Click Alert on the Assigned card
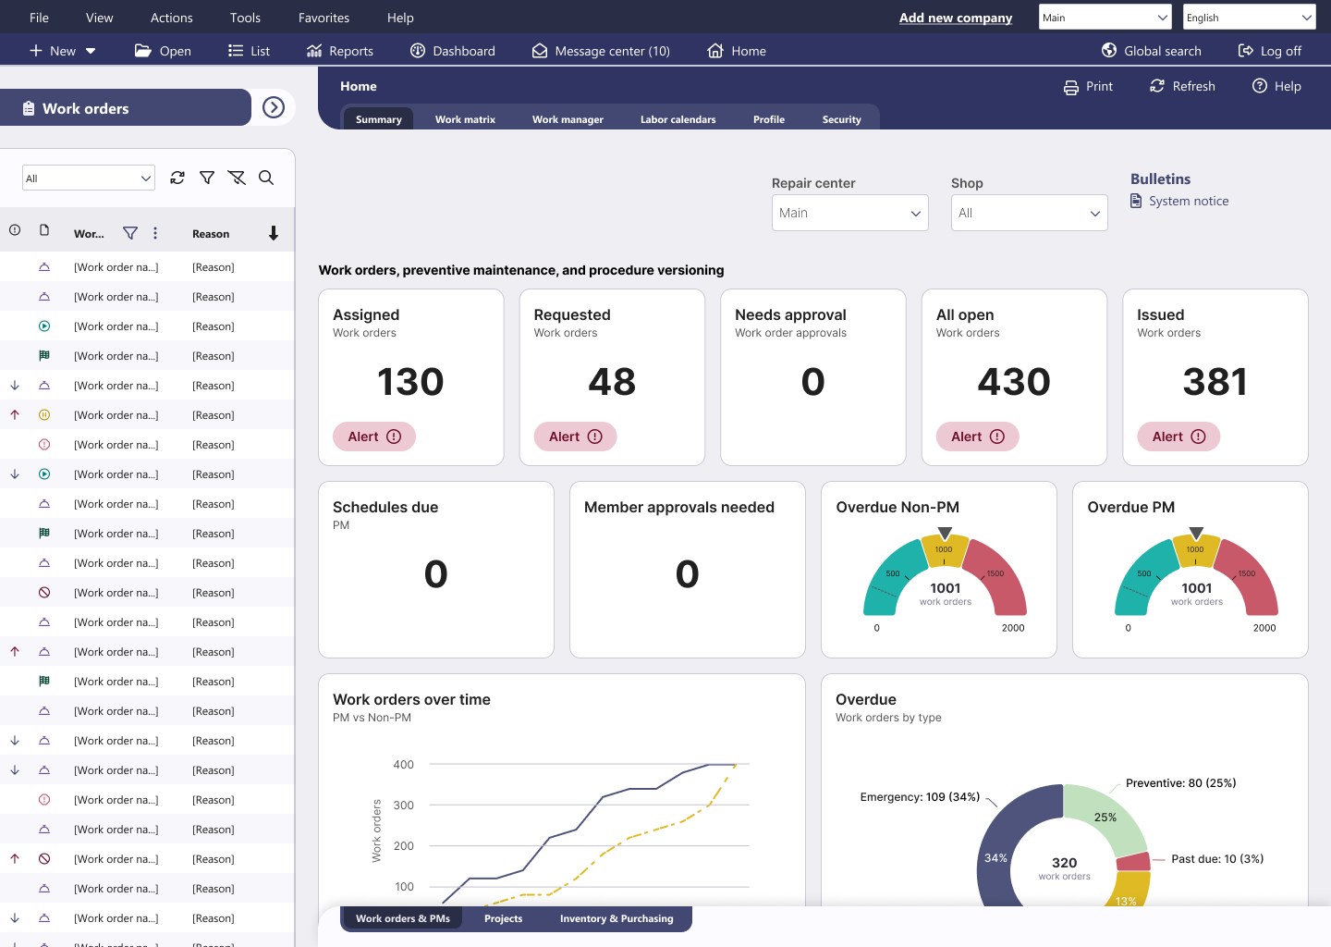Viewport: 1331px width, 947px height. (373, 436)
